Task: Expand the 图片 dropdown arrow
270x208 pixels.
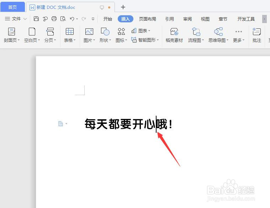Action: point(94,40)
